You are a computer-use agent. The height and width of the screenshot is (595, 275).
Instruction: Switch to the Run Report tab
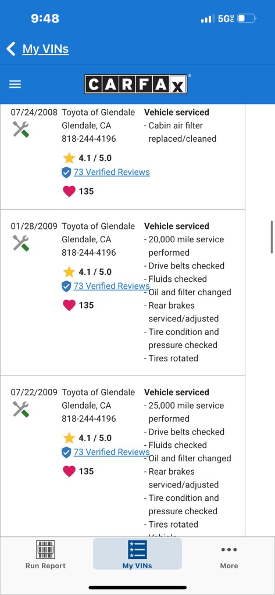(45, 554)
